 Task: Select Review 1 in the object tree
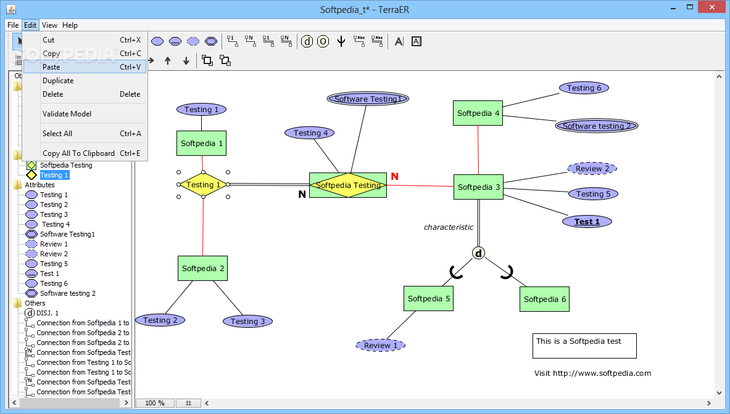[54, 244]
